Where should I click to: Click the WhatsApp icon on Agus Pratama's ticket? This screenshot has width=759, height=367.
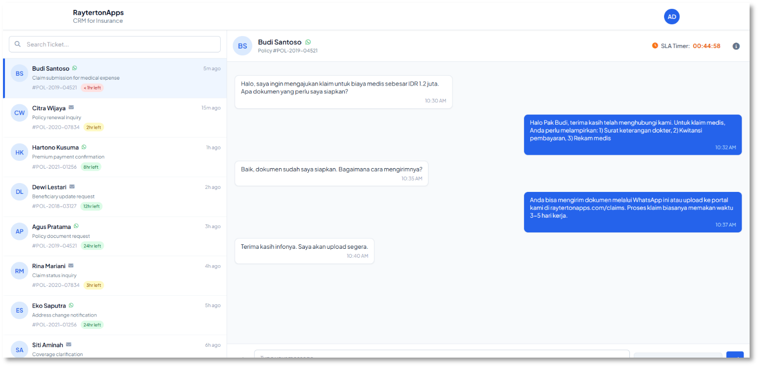pos(76,226)
